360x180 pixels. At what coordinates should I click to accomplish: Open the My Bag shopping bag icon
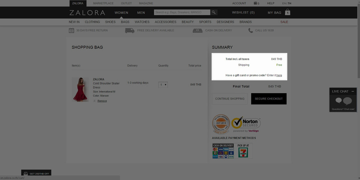point(288,12)
